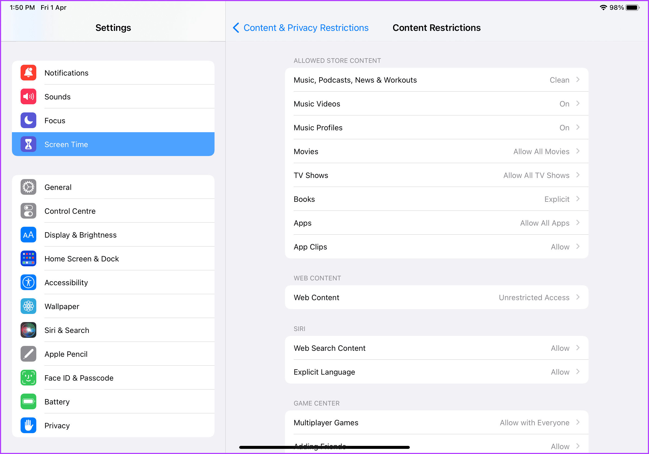Open App Clips restriction settings

pyautogui.click(x=436, y=247)
